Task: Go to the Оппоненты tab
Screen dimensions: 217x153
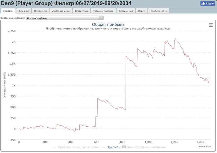Action: pos(41,11)
